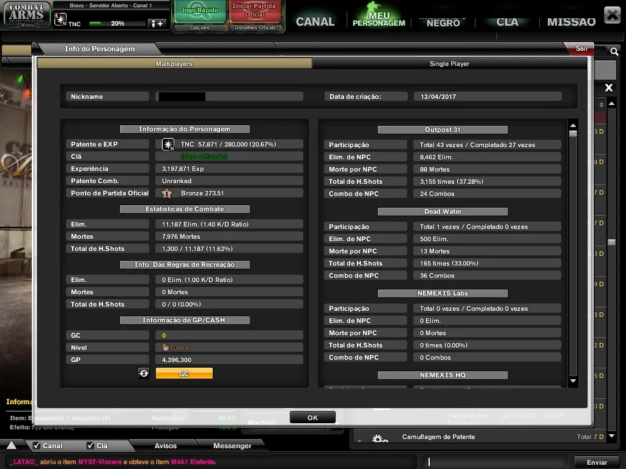Open Detalhes-Oficial button
626x469 pixels.
pyautogui.click(x=255, y=27)
